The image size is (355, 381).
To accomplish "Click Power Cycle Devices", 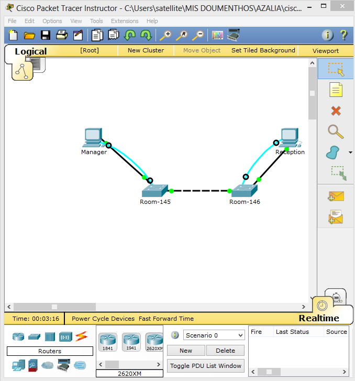I will click(103, 319).
